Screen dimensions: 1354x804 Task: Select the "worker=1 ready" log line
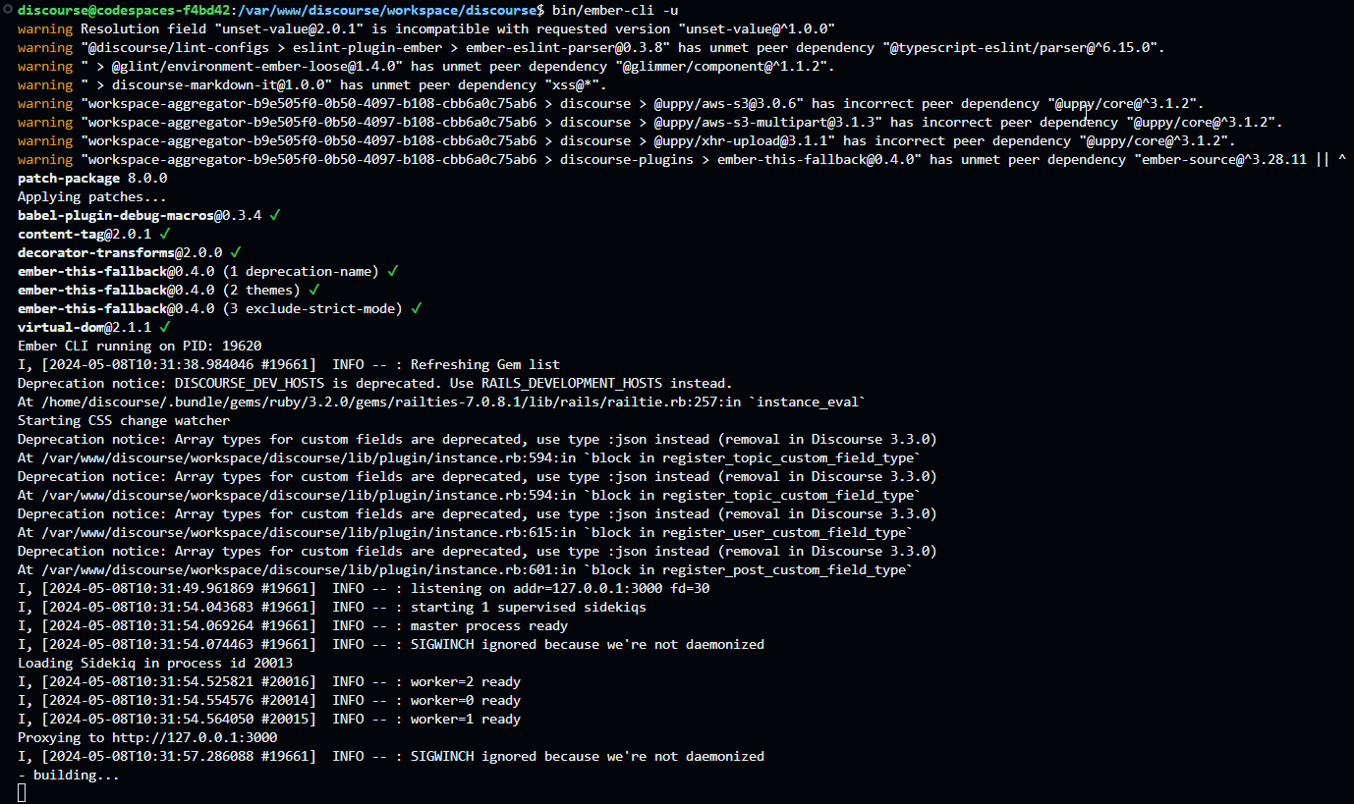(x=269, y=719)
